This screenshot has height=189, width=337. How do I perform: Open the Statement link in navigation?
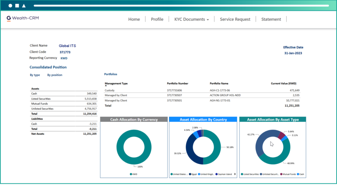pyautogui.click(x=271, y=19)
